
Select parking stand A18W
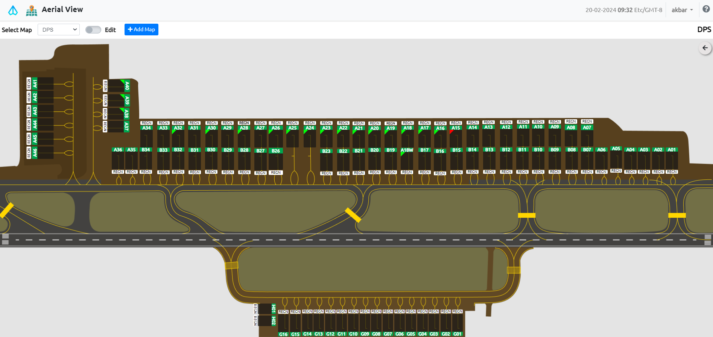[407, 150]
